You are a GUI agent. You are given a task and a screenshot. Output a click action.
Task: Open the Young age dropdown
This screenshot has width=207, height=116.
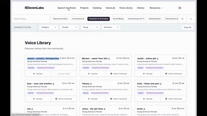coord(90,27)
